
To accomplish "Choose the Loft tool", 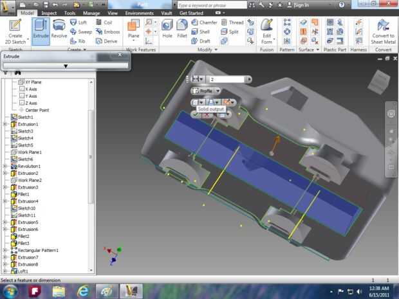I will [x=79, y=23].
